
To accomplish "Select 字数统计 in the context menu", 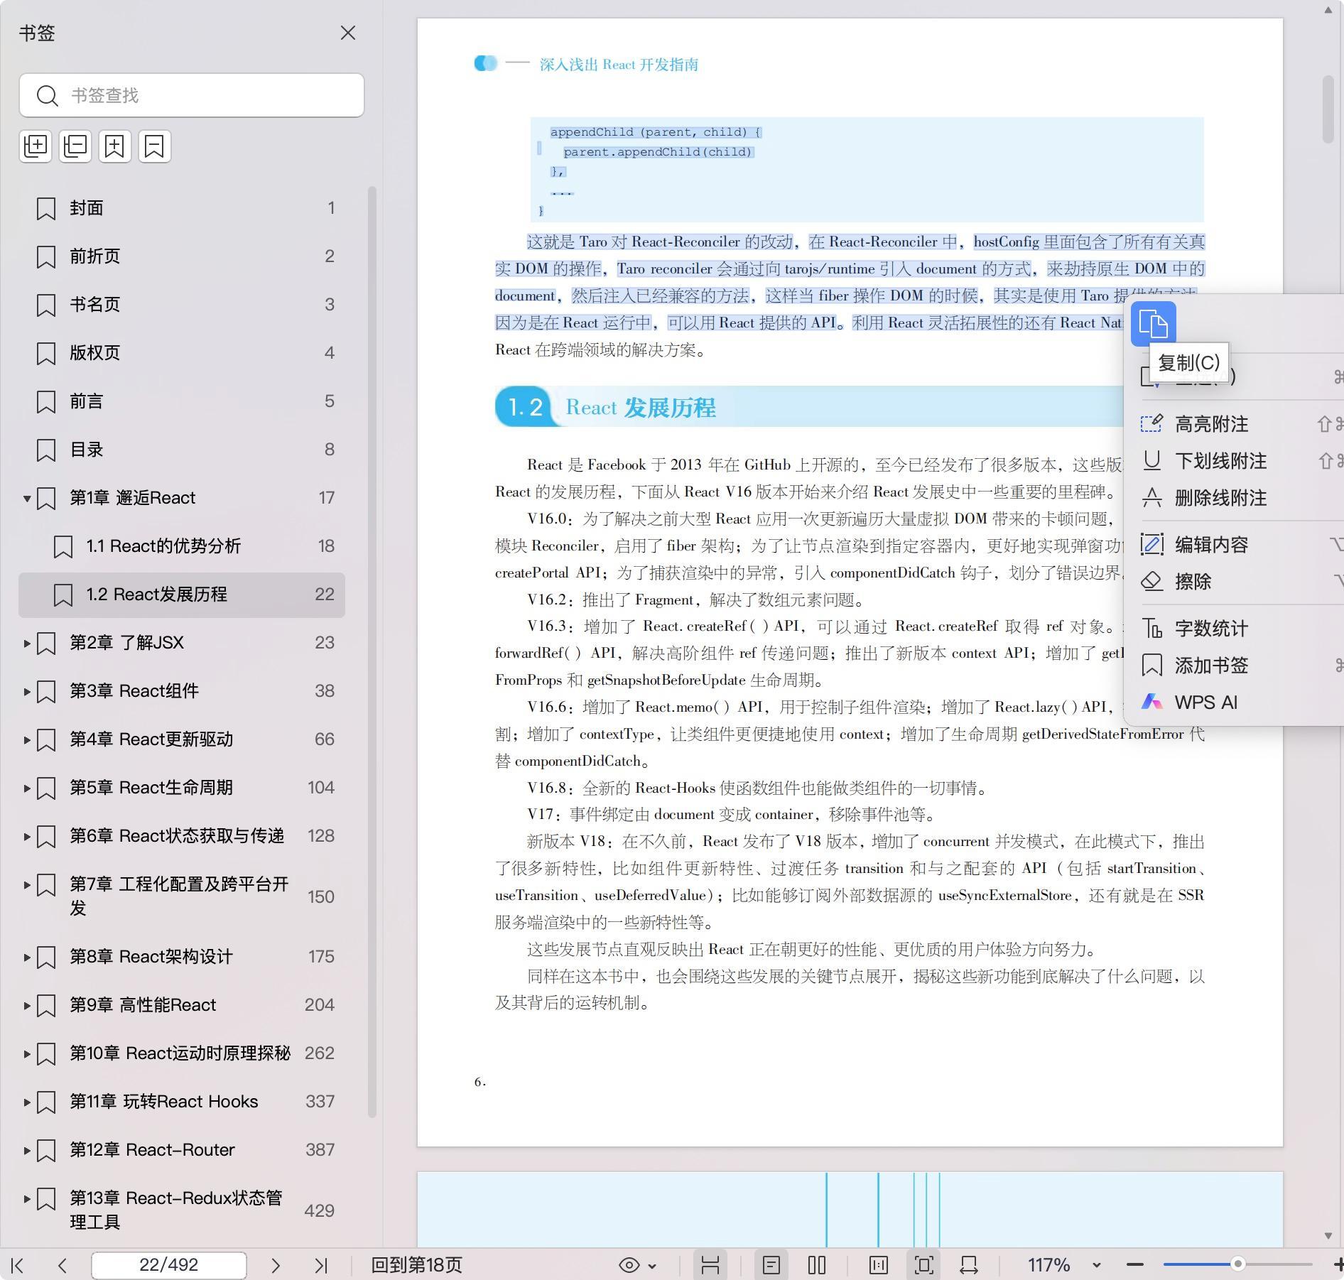I will [x=1210, y=629].
